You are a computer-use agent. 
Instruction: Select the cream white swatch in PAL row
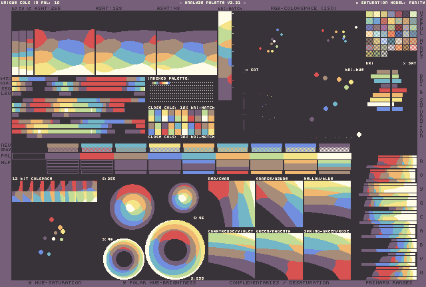pos(334,156)
